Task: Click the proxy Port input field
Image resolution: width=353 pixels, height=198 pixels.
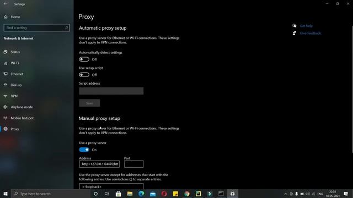Action: pos(133,164)
